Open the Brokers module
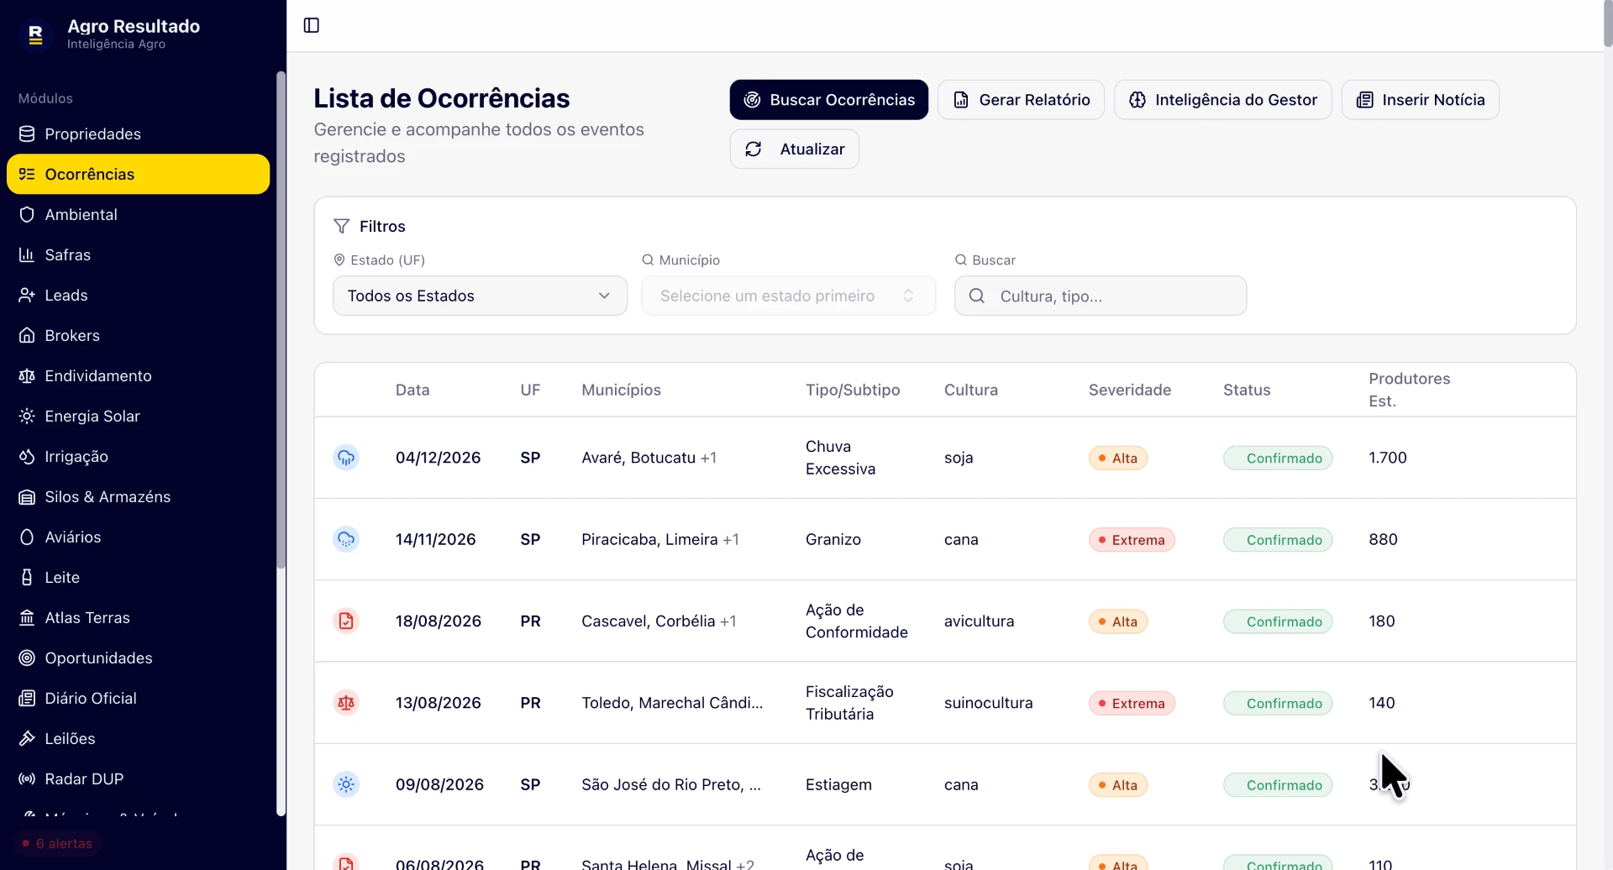Viewport: 1613px width, 870px height. pyautogui.click(x=138, y=335)
